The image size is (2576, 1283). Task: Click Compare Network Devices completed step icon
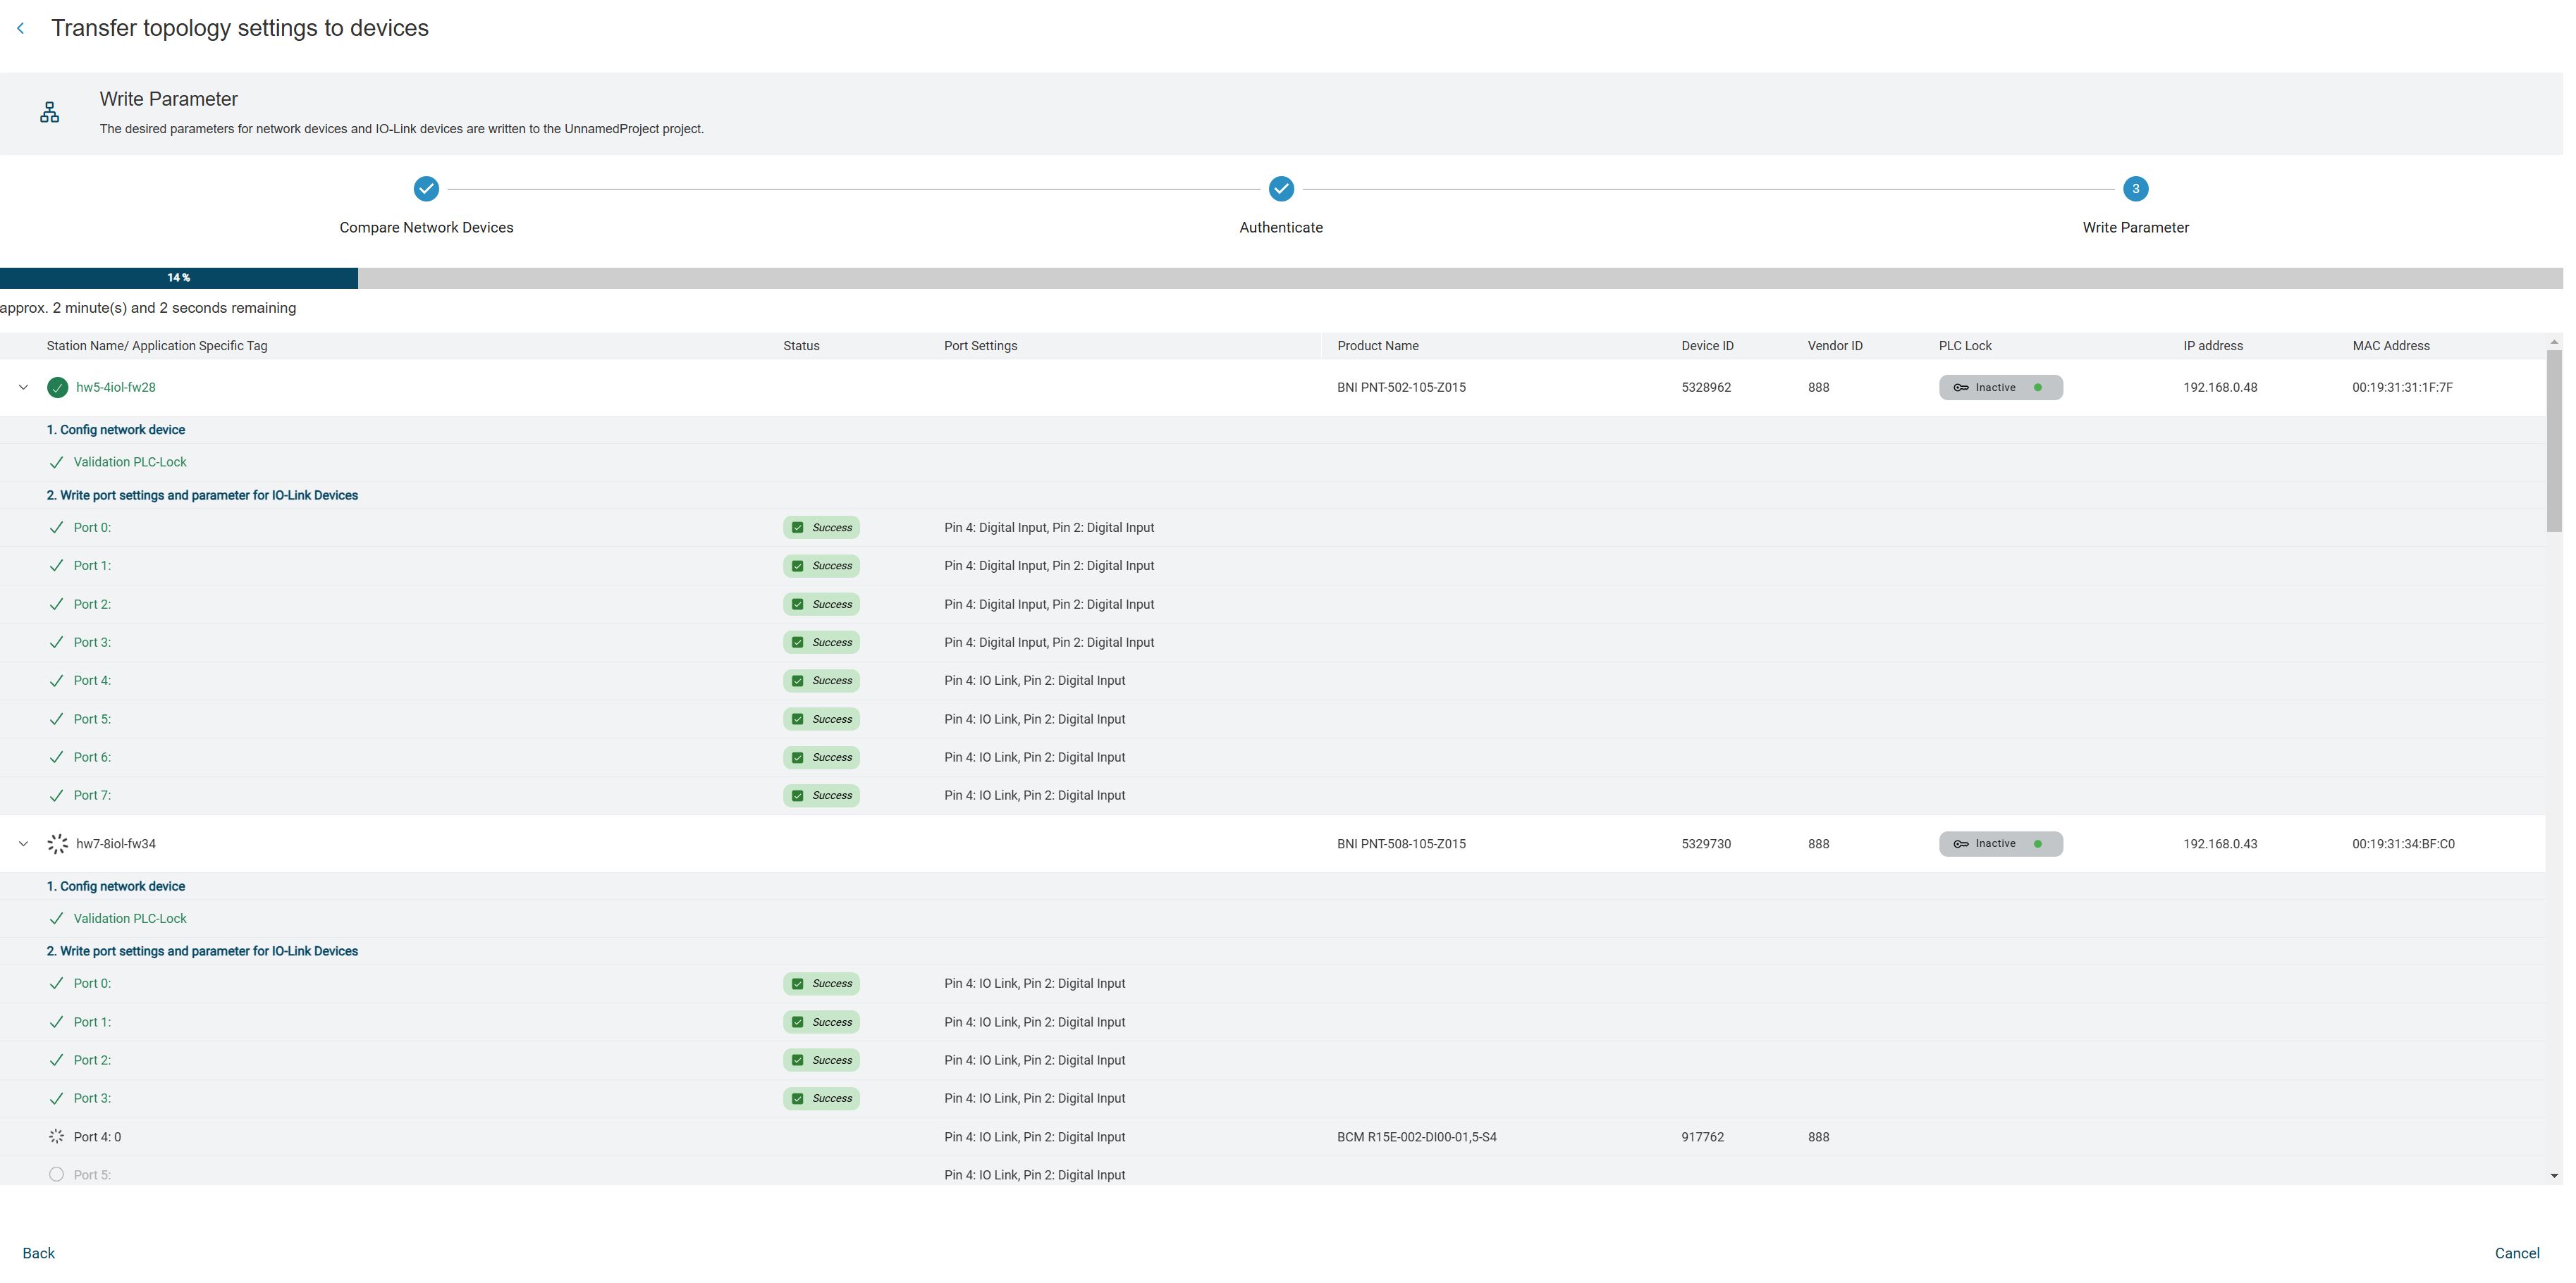click(426, 189)
